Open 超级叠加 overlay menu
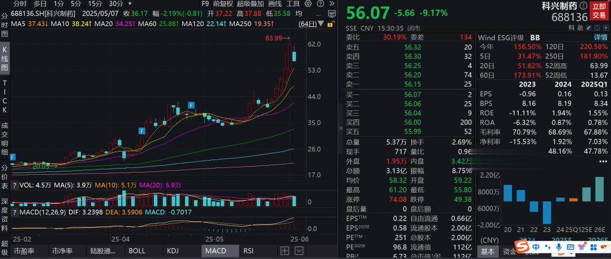Image resolution: width=611 pixels, height=259 pixels. 250,5
